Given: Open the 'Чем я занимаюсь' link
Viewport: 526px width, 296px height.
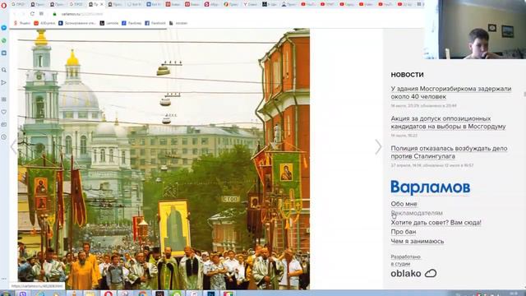Looking at the screenshot, I should pyautogui.click(x=418, y=241).
